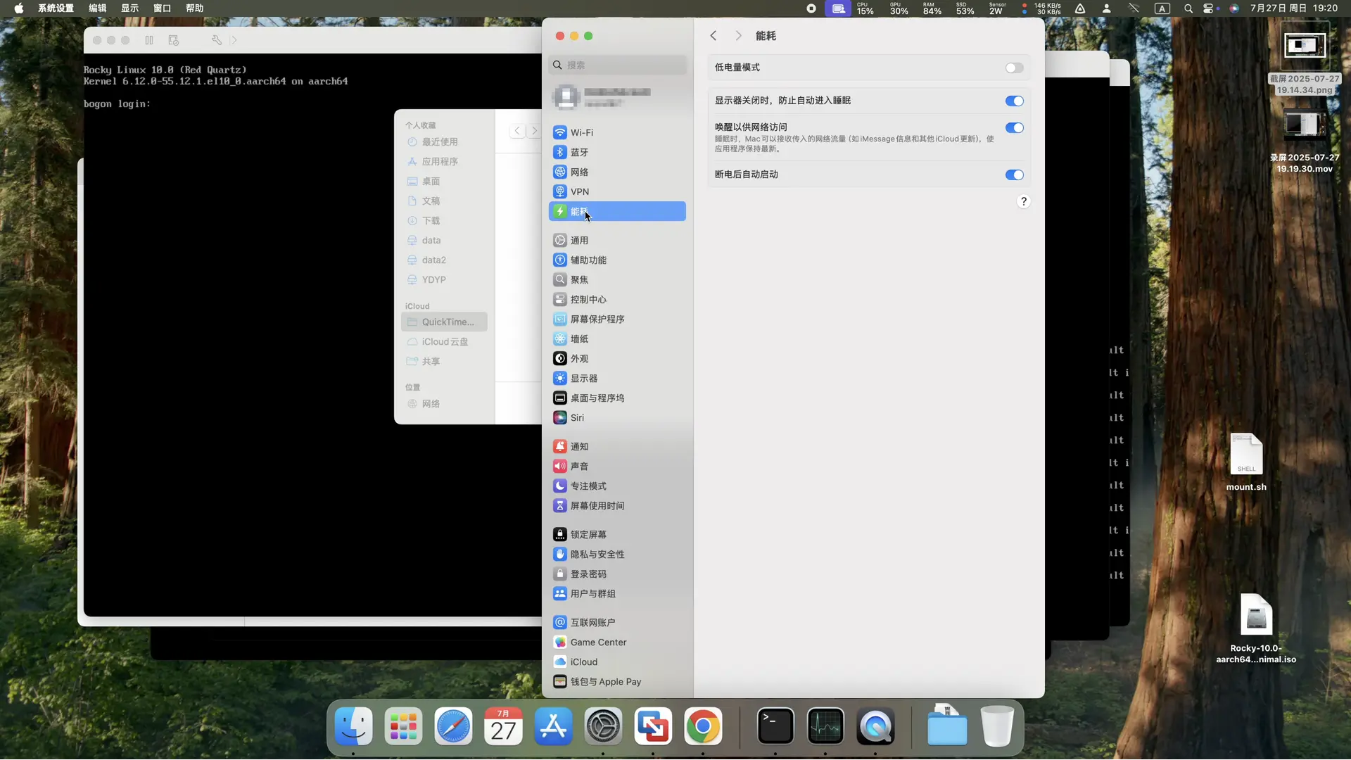The height and width of the screenshot is (760, 1351).
Task: Open 蓝牙 (Bluetooth) settings
Action: (617, 152)
